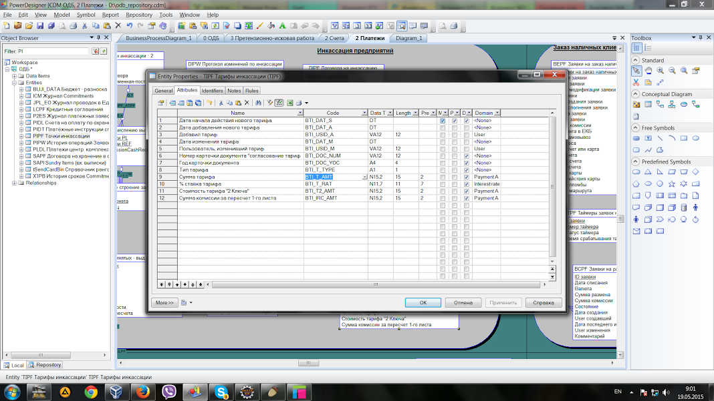This screenshot has height=401, width=714.
Task: Switch to the Identifiers tab
Action: (212, 91)
